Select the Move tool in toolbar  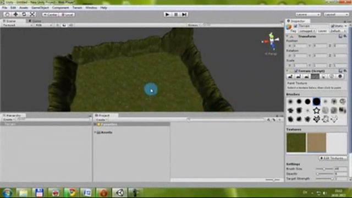point(16,14)
